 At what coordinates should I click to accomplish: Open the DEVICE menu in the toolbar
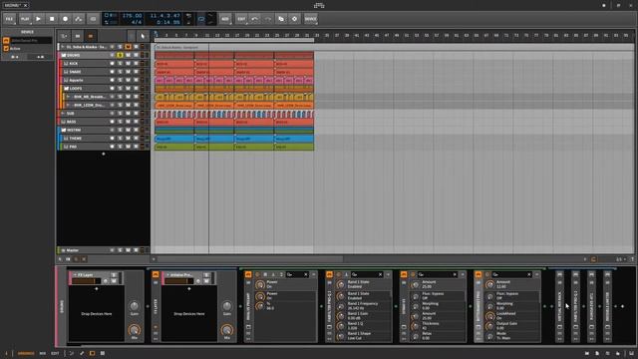click(x=310, y=19)
